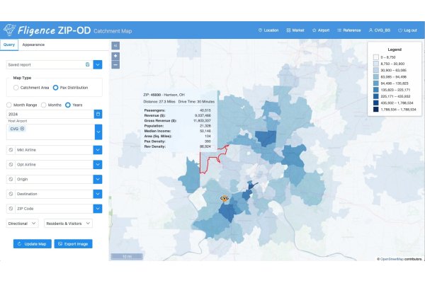Expand the ZIP Code dropdown
The width and height of the screenshot is (425, 283).
click(98, 209)
